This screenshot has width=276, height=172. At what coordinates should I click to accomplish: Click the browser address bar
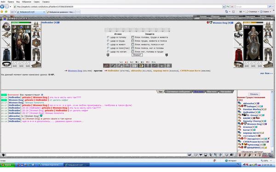pyautogui.click(x=118, y=7)
